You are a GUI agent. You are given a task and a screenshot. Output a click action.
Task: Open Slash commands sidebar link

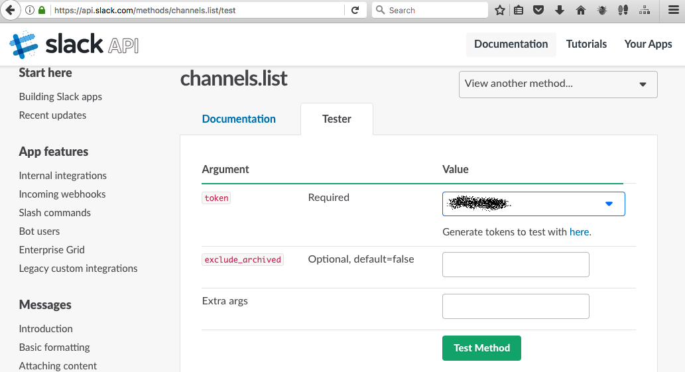pos(54,213)
